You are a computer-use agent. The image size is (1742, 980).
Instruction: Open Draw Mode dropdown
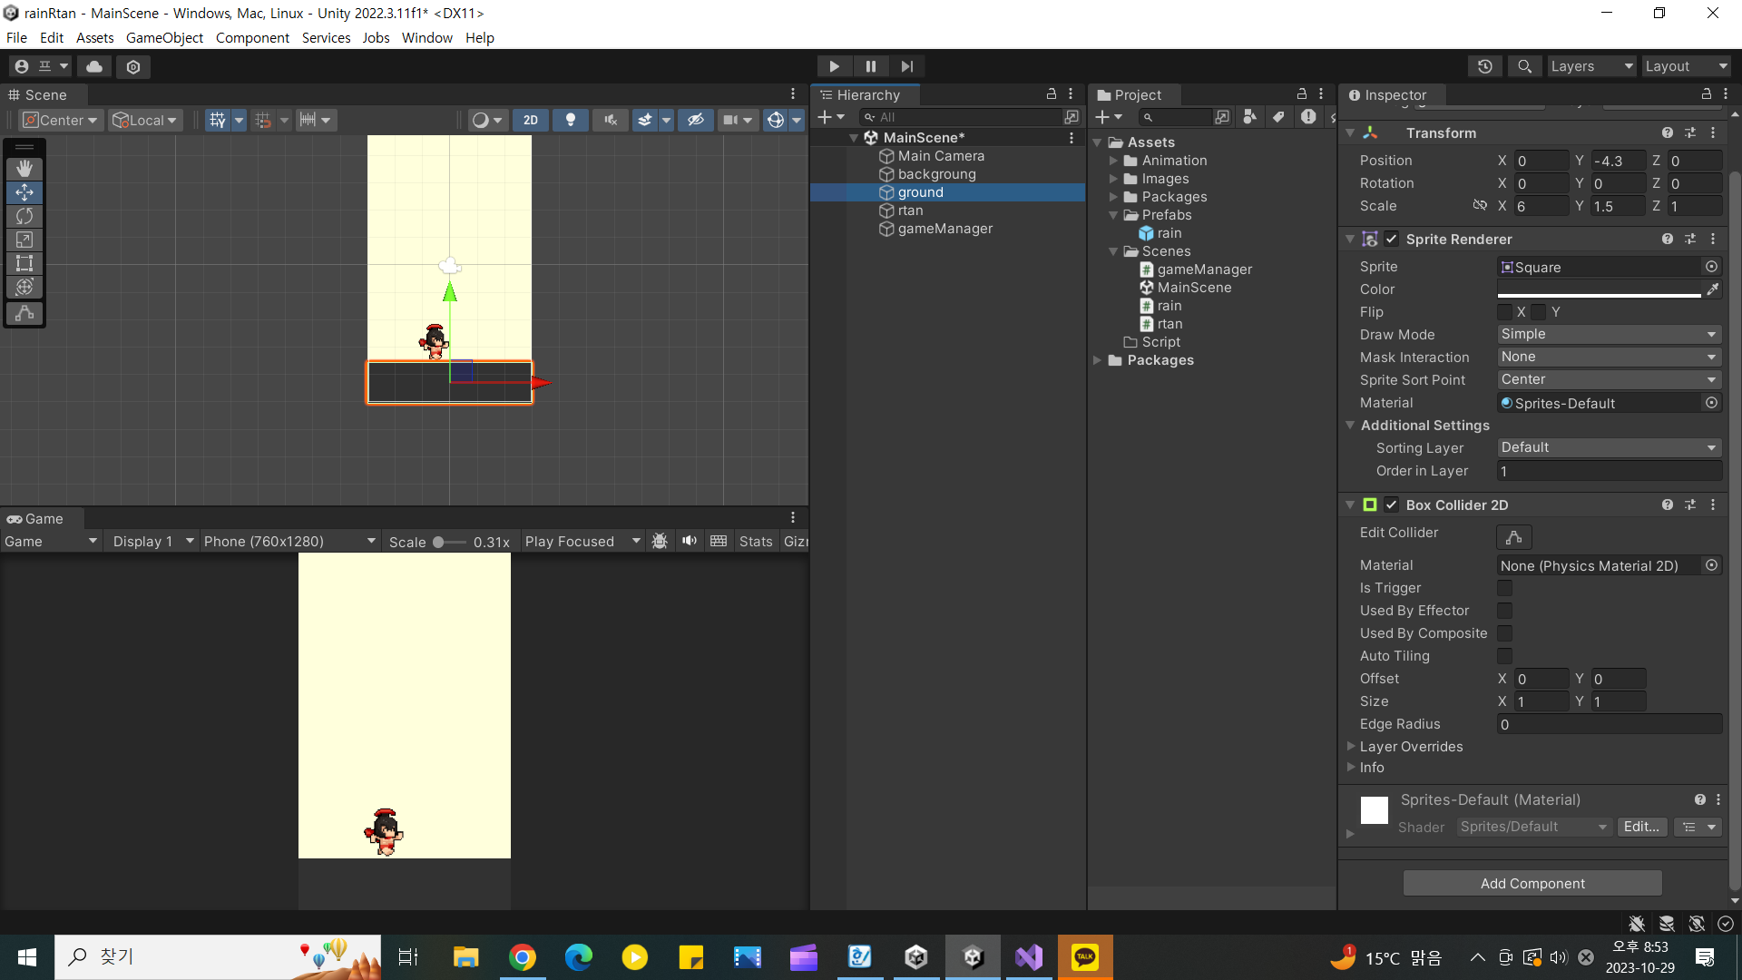1610,335
